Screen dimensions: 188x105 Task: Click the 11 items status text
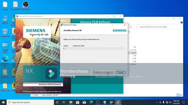pos(35,95)
